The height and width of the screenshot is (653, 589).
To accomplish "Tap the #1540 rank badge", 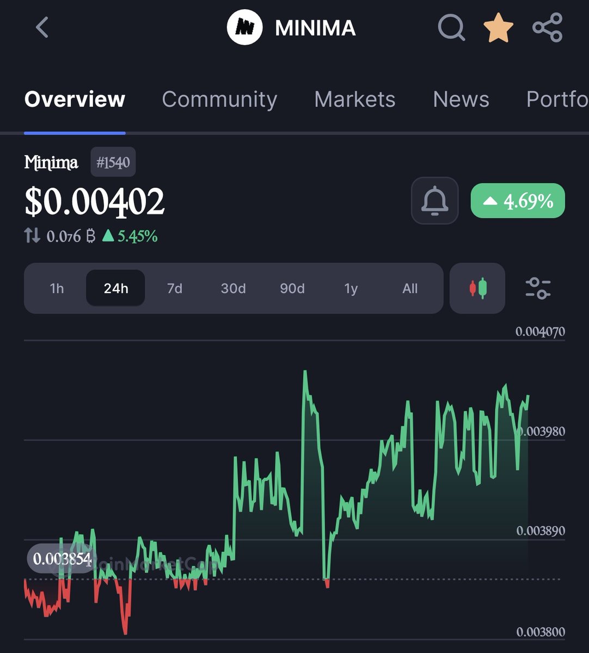I will (x=113, y=162).
